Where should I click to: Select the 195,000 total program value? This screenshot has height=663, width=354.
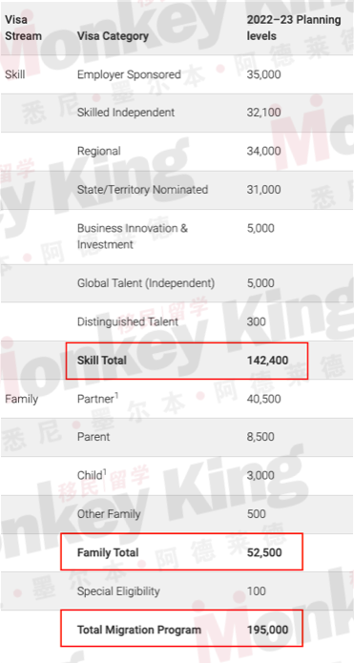click(268, 630)
